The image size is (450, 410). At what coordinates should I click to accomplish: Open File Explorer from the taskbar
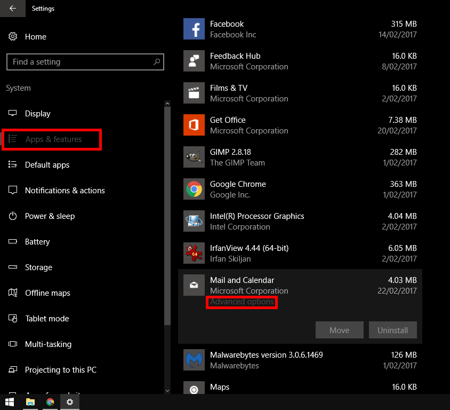pos(30,402)
